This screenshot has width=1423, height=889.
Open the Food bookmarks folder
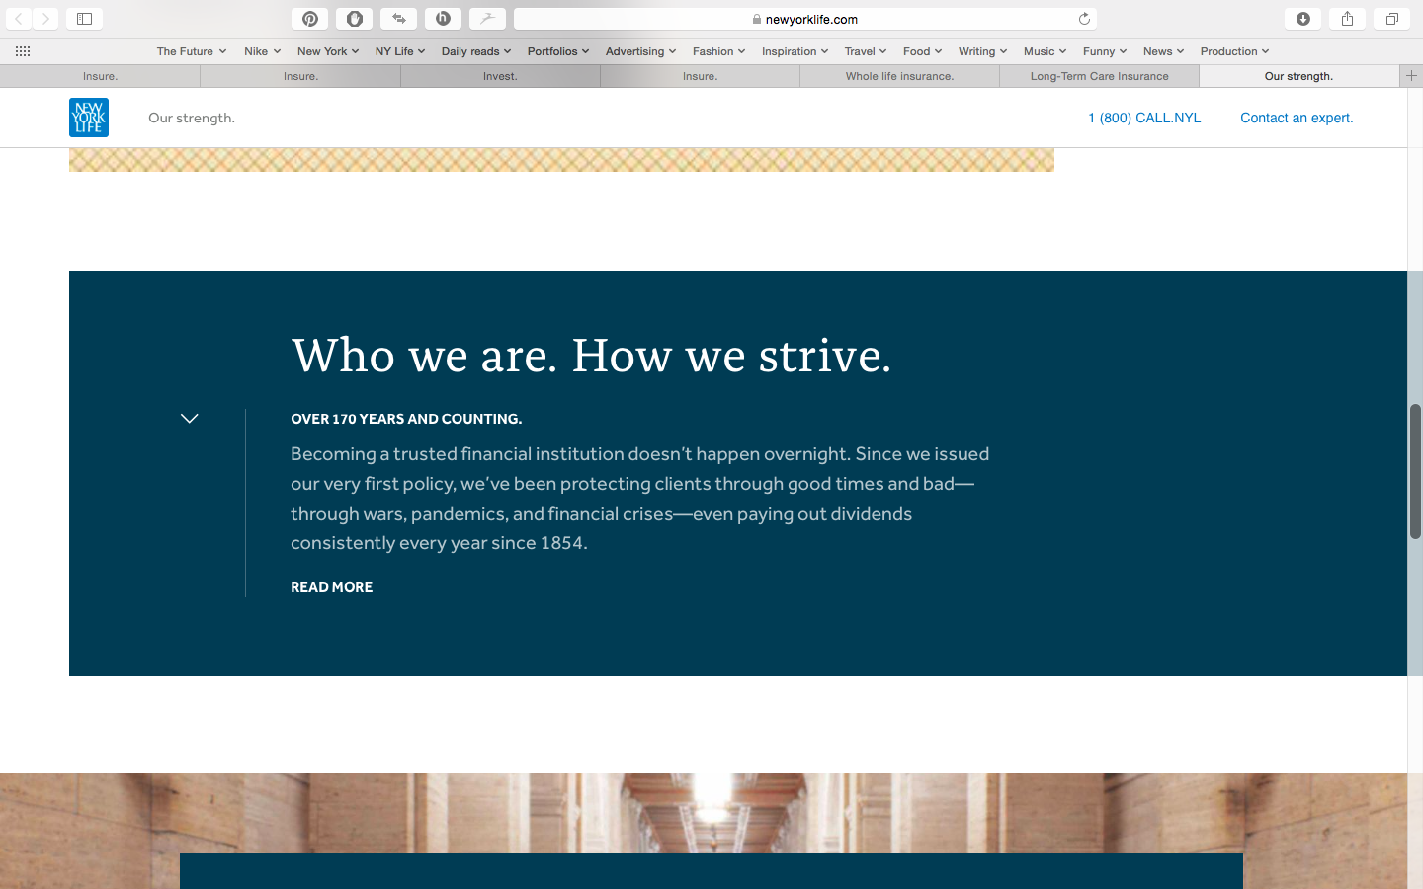922,51
